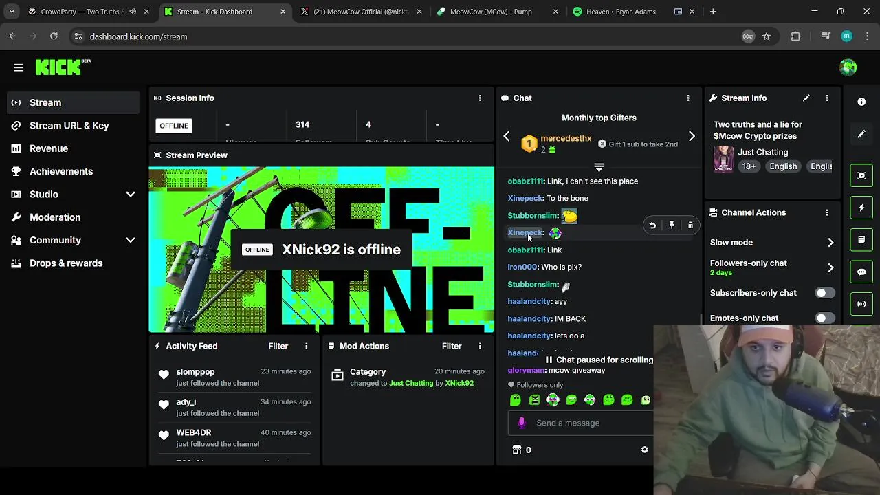Open the shop icon below chat input
Image resolution: width=880 pixels, height=495 pixels.
517,450
